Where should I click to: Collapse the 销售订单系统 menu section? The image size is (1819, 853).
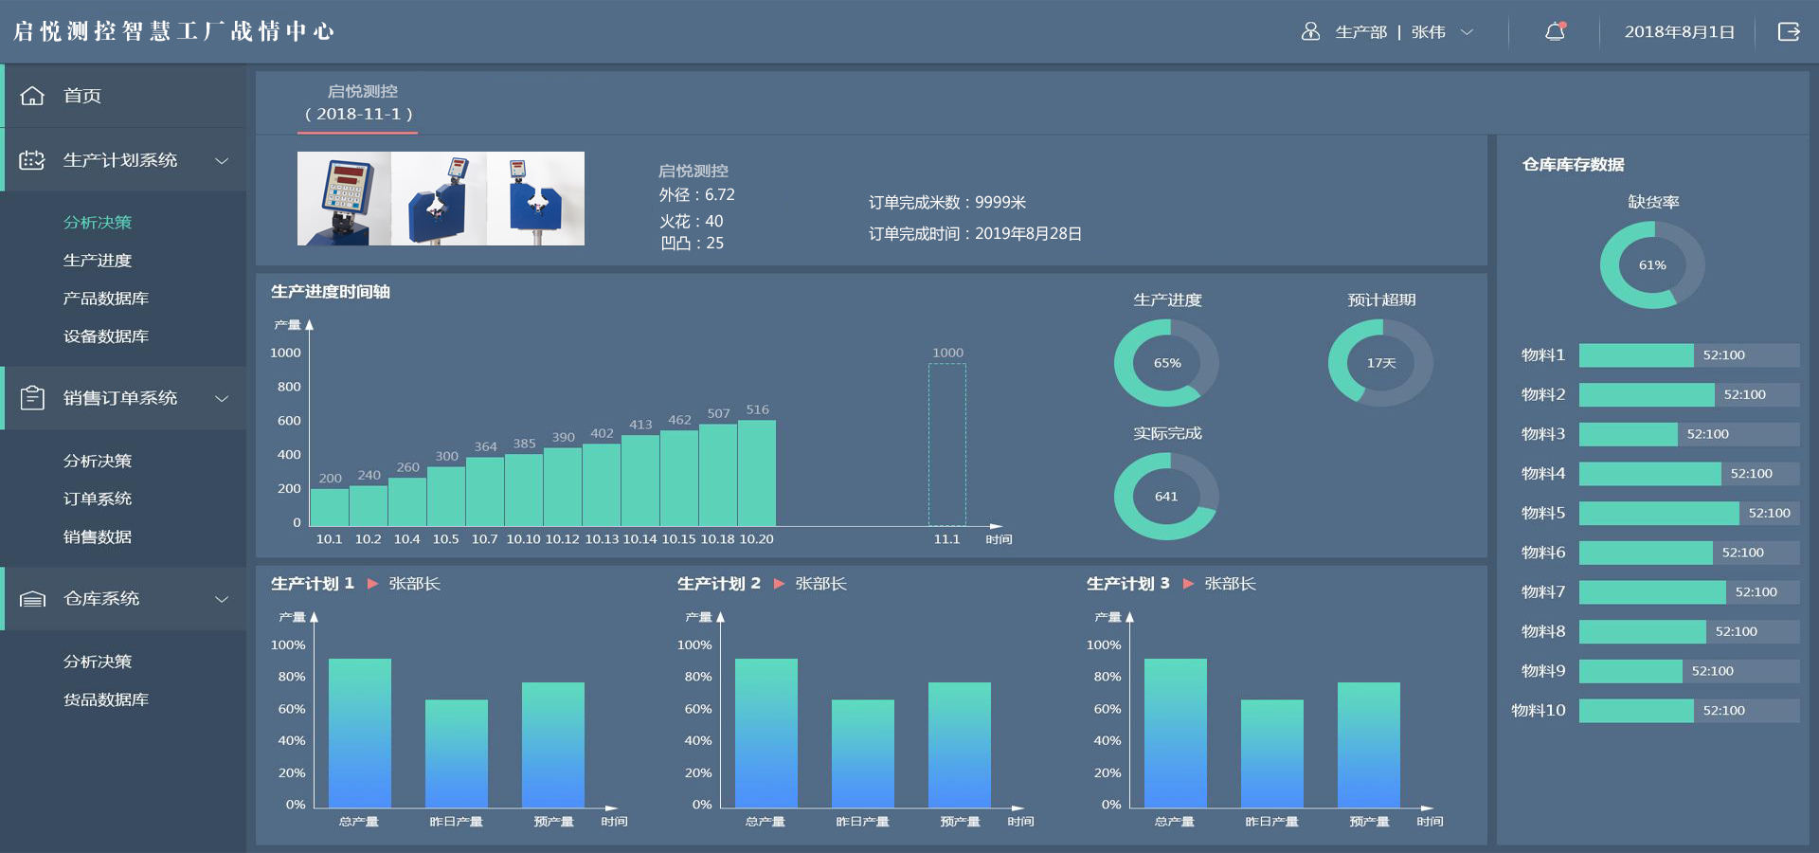coord(222,398)
